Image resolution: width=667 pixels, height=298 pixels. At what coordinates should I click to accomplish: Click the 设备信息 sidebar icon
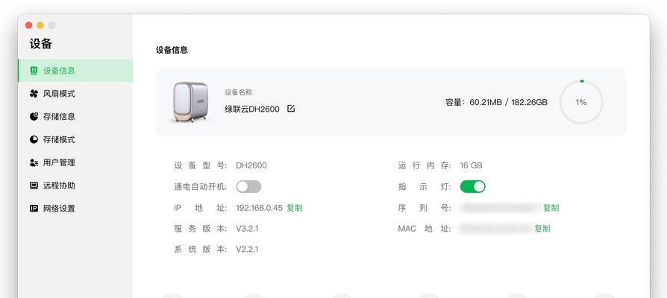(34, 71)
